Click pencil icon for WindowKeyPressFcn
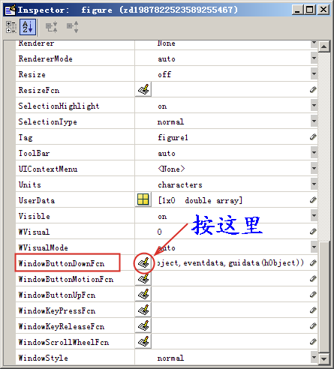 click(x=313, y=310)
